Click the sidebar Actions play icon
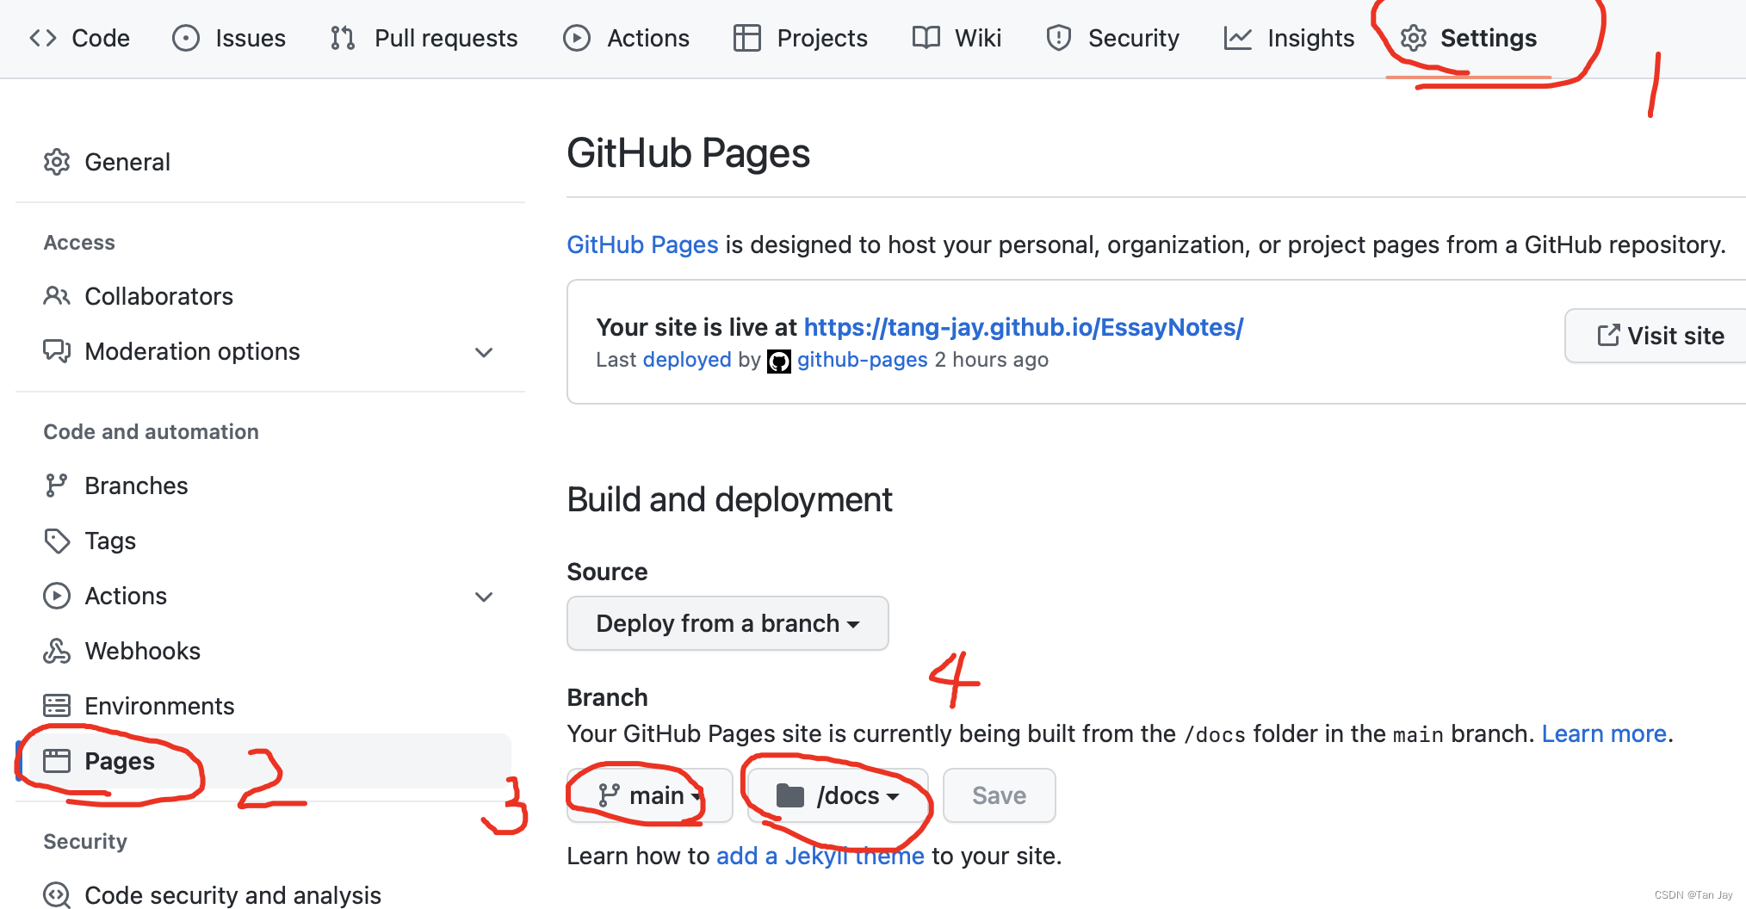Viewport: 1746px width, 909px height. point(57,596)
